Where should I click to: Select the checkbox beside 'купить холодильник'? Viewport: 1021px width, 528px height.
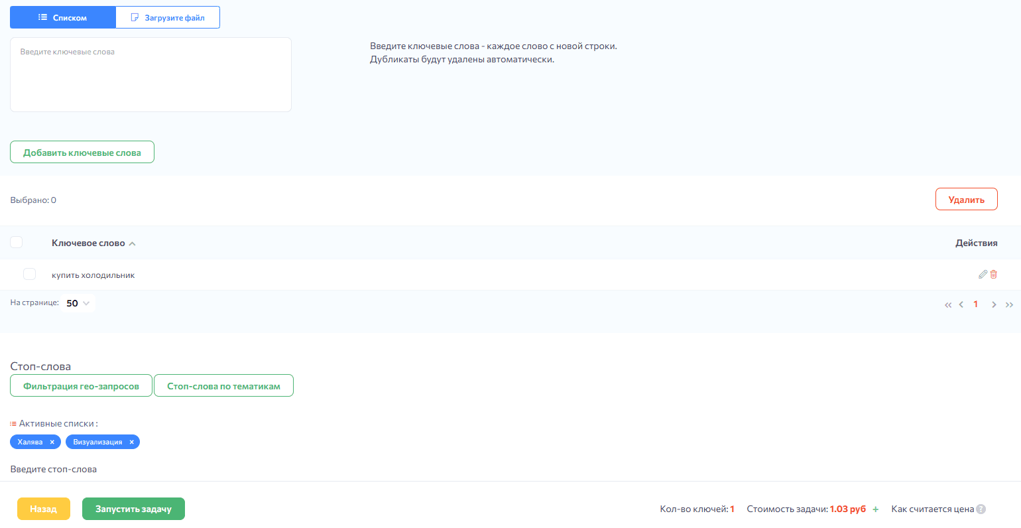point(29,273)
